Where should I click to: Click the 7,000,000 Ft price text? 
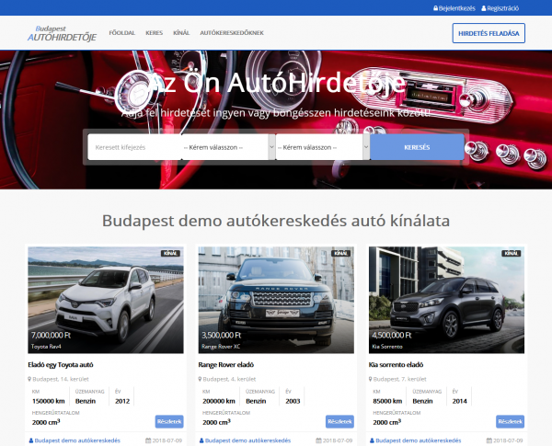pos(51,335)
